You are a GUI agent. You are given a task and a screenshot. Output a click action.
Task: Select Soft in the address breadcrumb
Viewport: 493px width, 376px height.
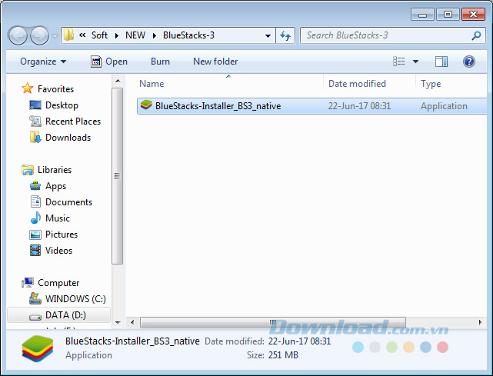(x=99, y=35)
